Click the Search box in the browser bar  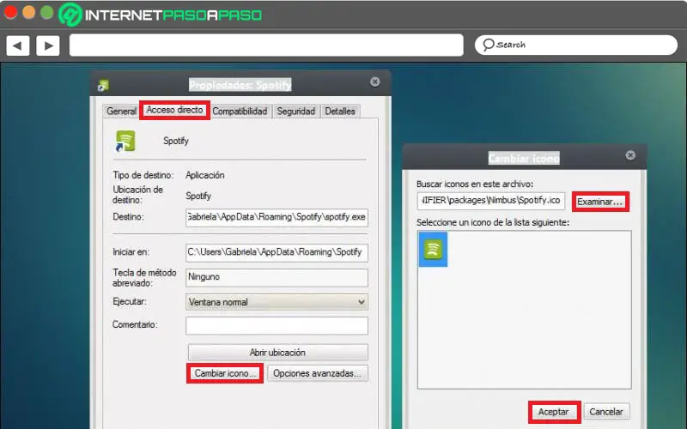pyautogui.click(x=576, y=45)
